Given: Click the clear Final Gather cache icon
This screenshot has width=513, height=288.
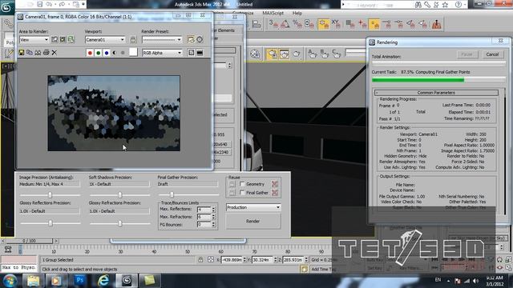Looking at the screenshot, I should click(x=275, y=193).
